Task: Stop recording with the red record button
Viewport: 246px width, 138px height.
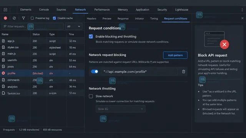Action: [x=5, y=18]
